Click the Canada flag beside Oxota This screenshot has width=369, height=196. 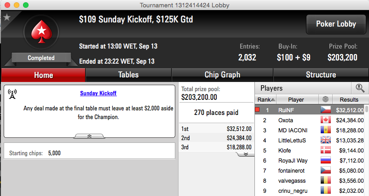326,120
